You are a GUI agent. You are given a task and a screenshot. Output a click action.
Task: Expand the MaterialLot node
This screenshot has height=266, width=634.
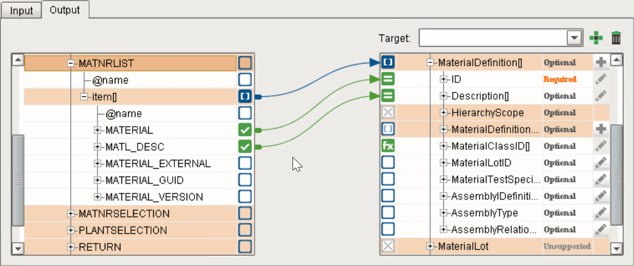click(x=430, y=246)
